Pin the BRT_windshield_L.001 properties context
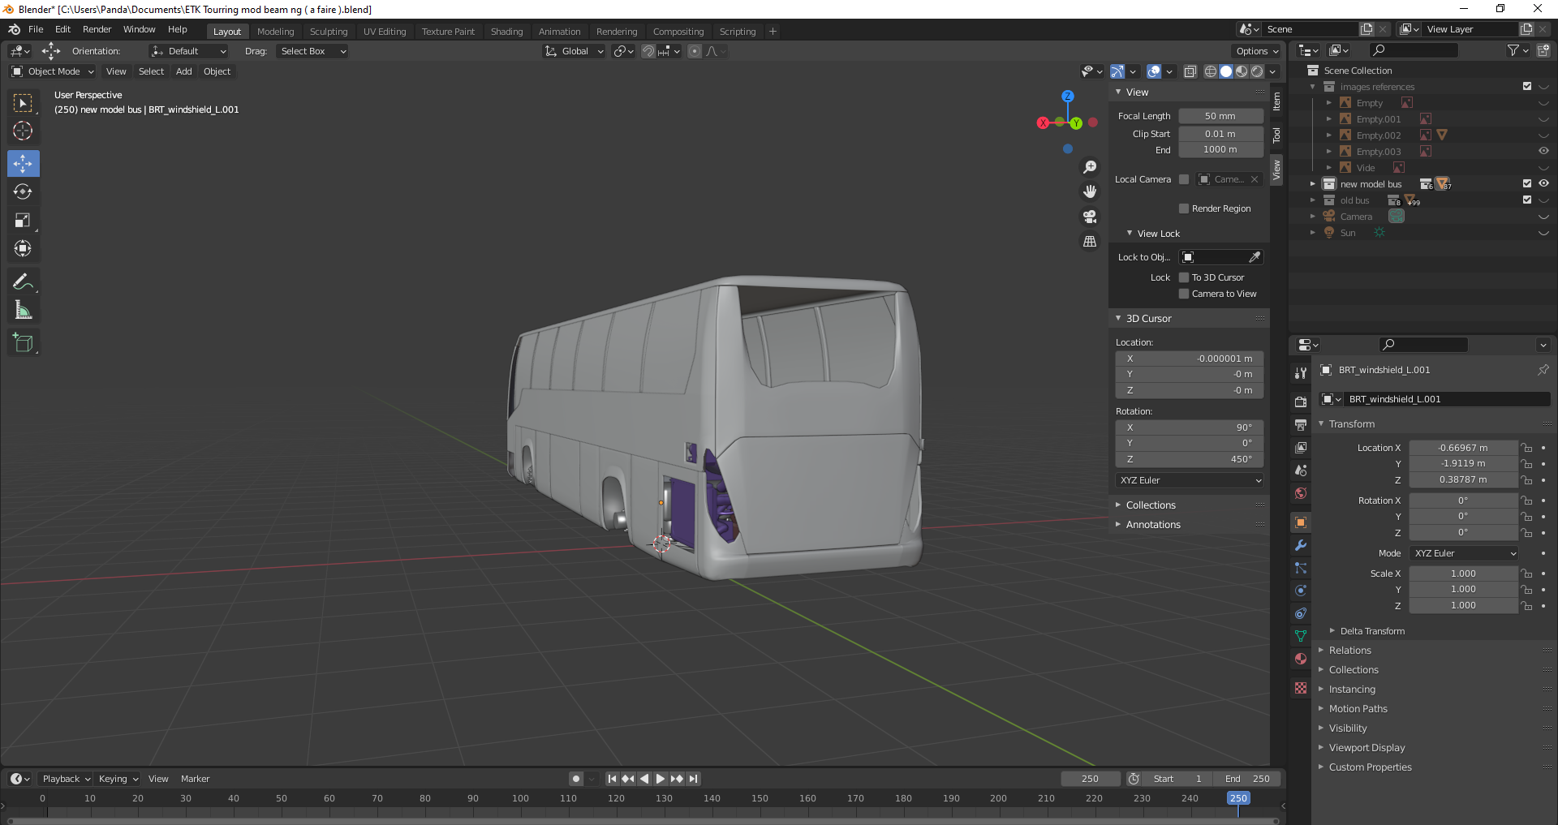Viewport: 1558px width, 825px height. tap(1543, 370)
